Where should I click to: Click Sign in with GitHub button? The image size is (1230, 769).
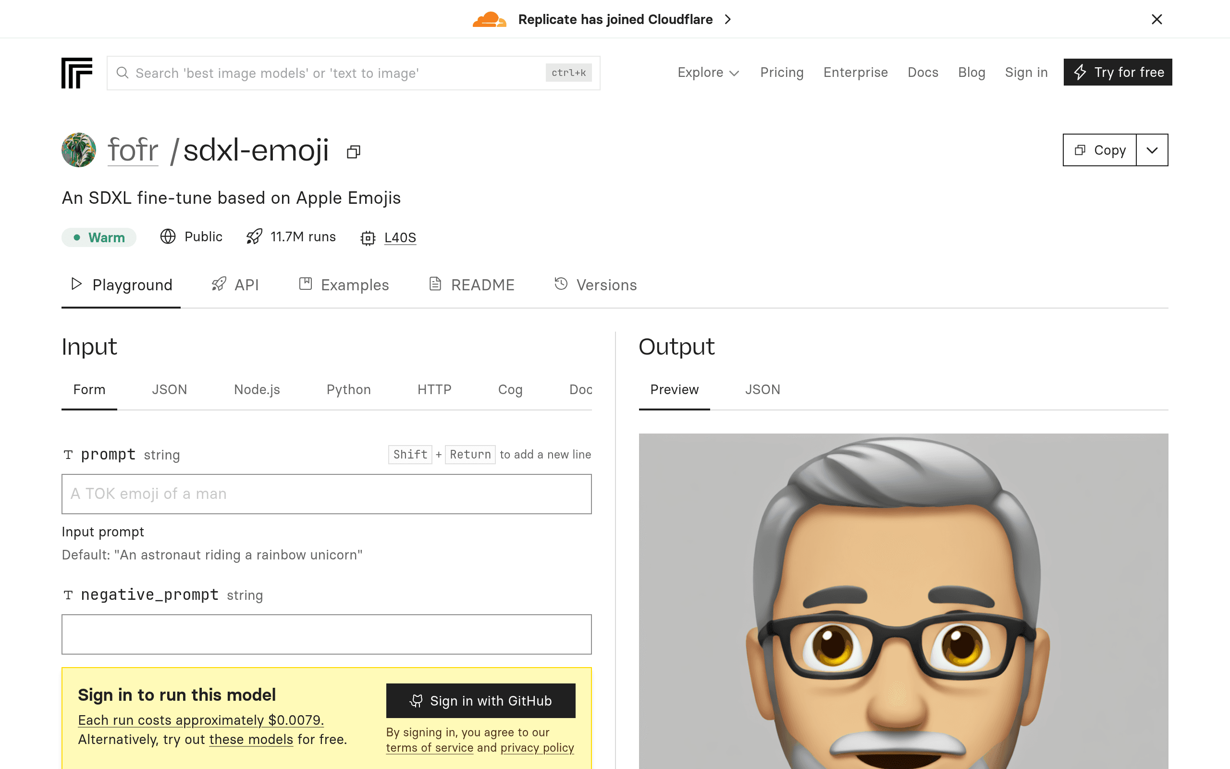(x=481, y=701)
